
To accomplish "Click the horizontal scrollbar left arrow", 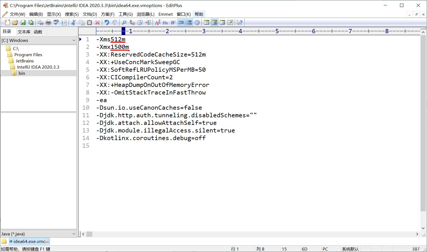I will click(83, 234).
